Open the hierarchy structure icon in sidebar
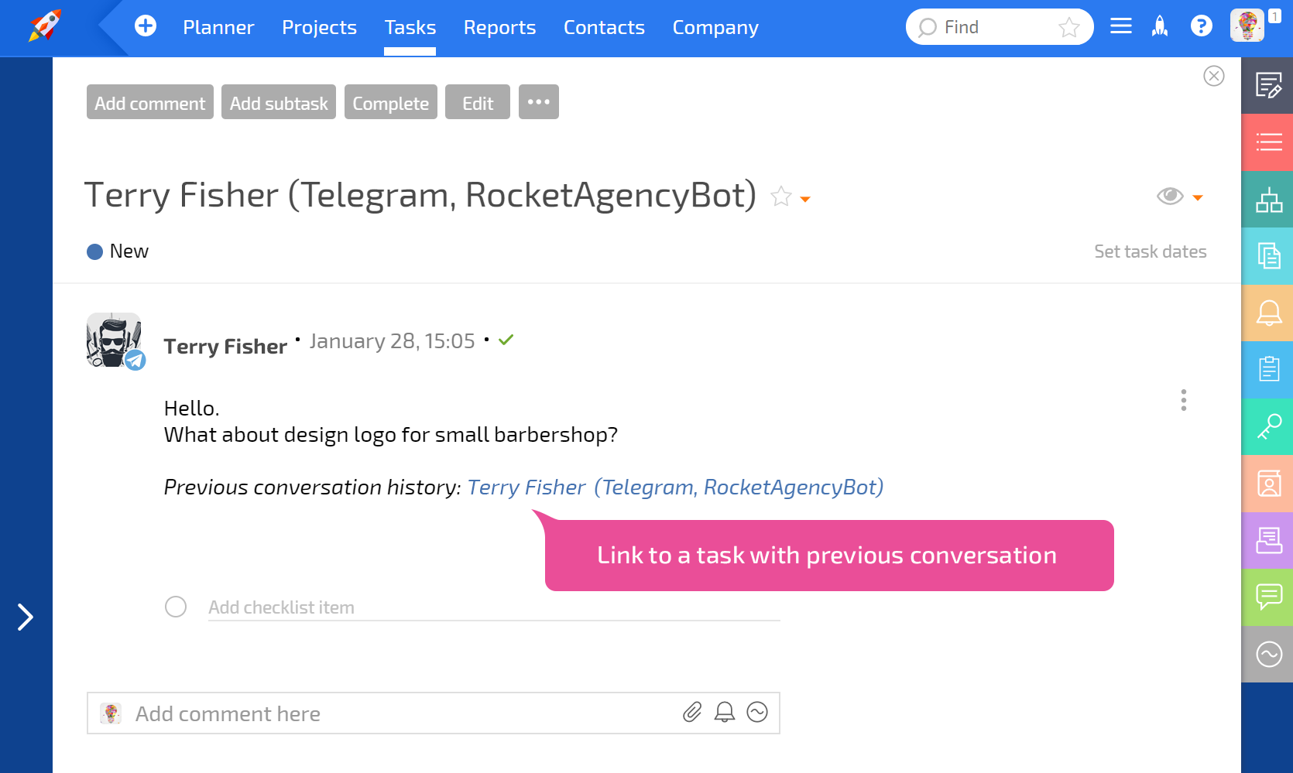The height and width of the screenshot is (773, 1293). (1267, 200)
